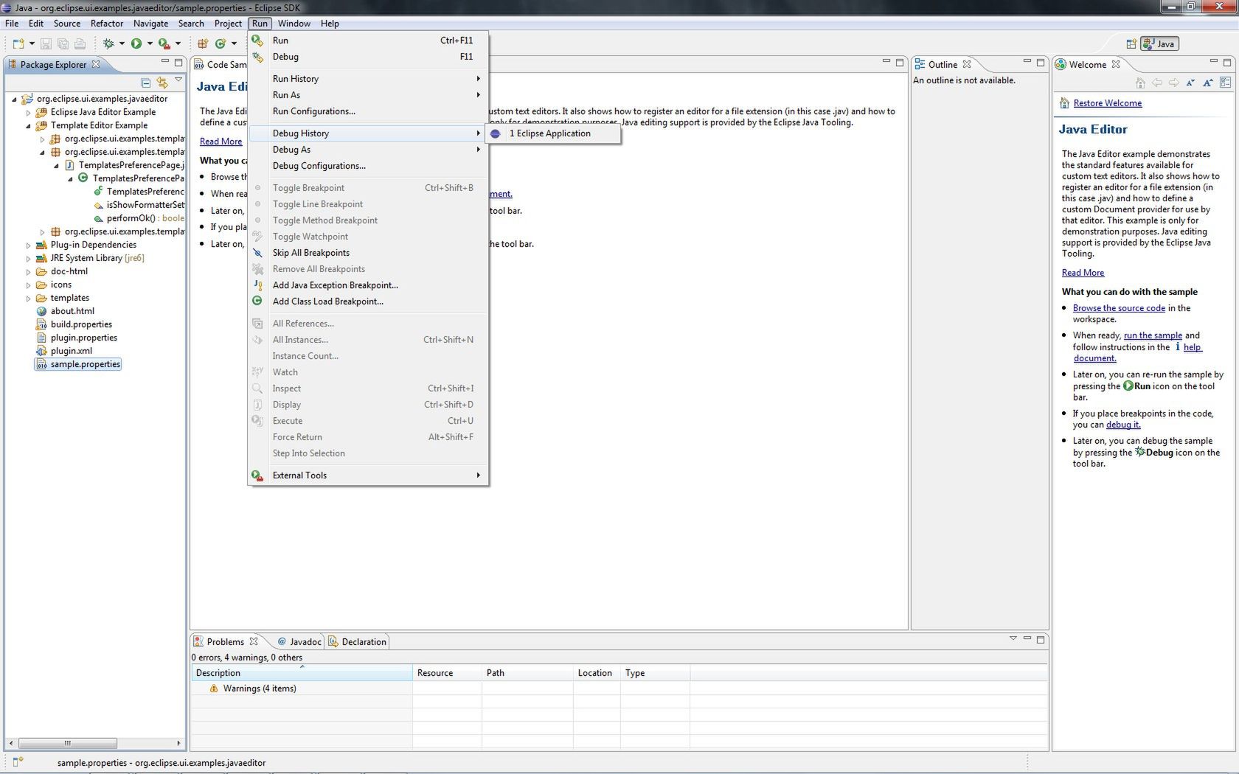Viewport: 1239px width, 774px height.
Task: Open dropdown arrow next to Debug toolbar icon
Action: 122,43
